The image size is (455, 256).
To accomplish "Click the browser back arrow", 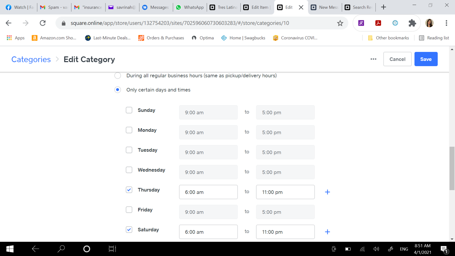I will pos(9,23).
